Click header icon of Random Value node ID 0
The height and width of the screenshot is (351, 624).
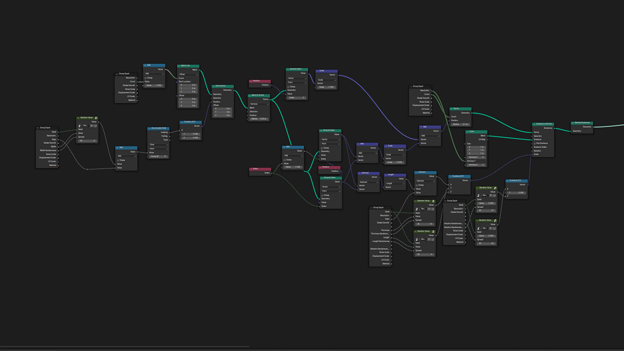pyautogui.click(x=96, y=118)
